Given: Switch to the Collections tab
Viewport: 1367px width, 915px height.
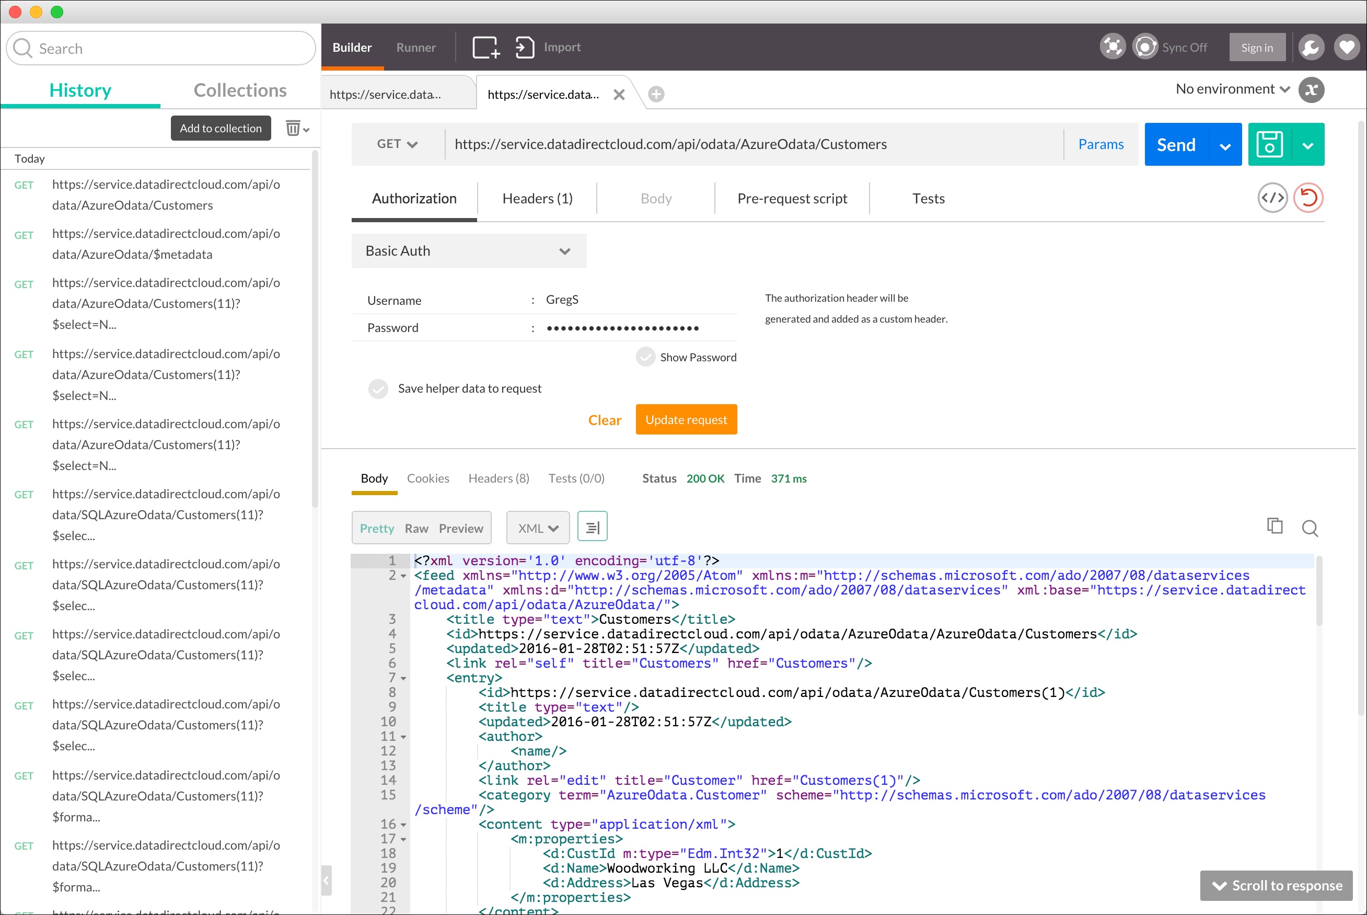Looking at the screenshot, I should click(x=240, y=90).
